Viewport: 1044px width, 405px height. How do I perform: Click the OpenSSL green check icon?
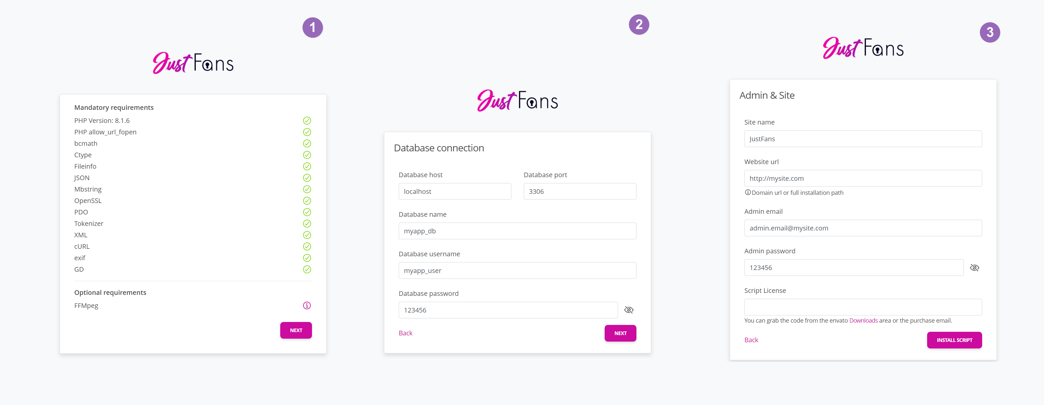307,201
